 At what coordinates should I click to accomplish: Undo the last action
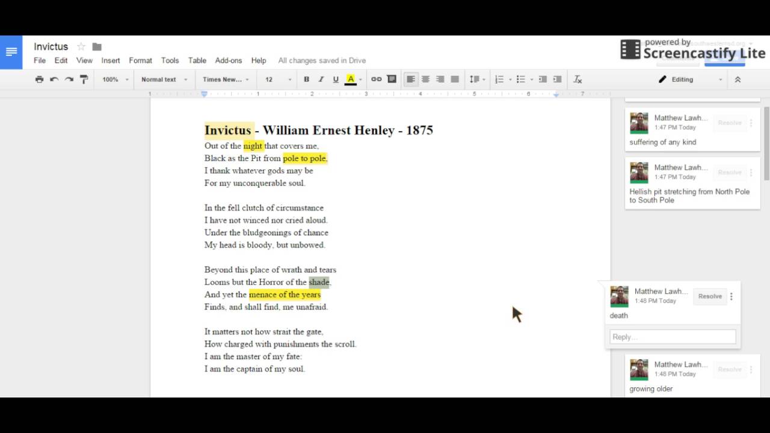pyautogui.click(x=54, y=79)
